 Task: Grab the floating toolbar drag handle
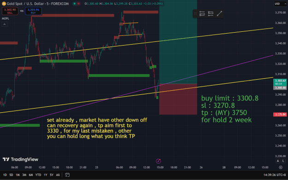[195, 13]
